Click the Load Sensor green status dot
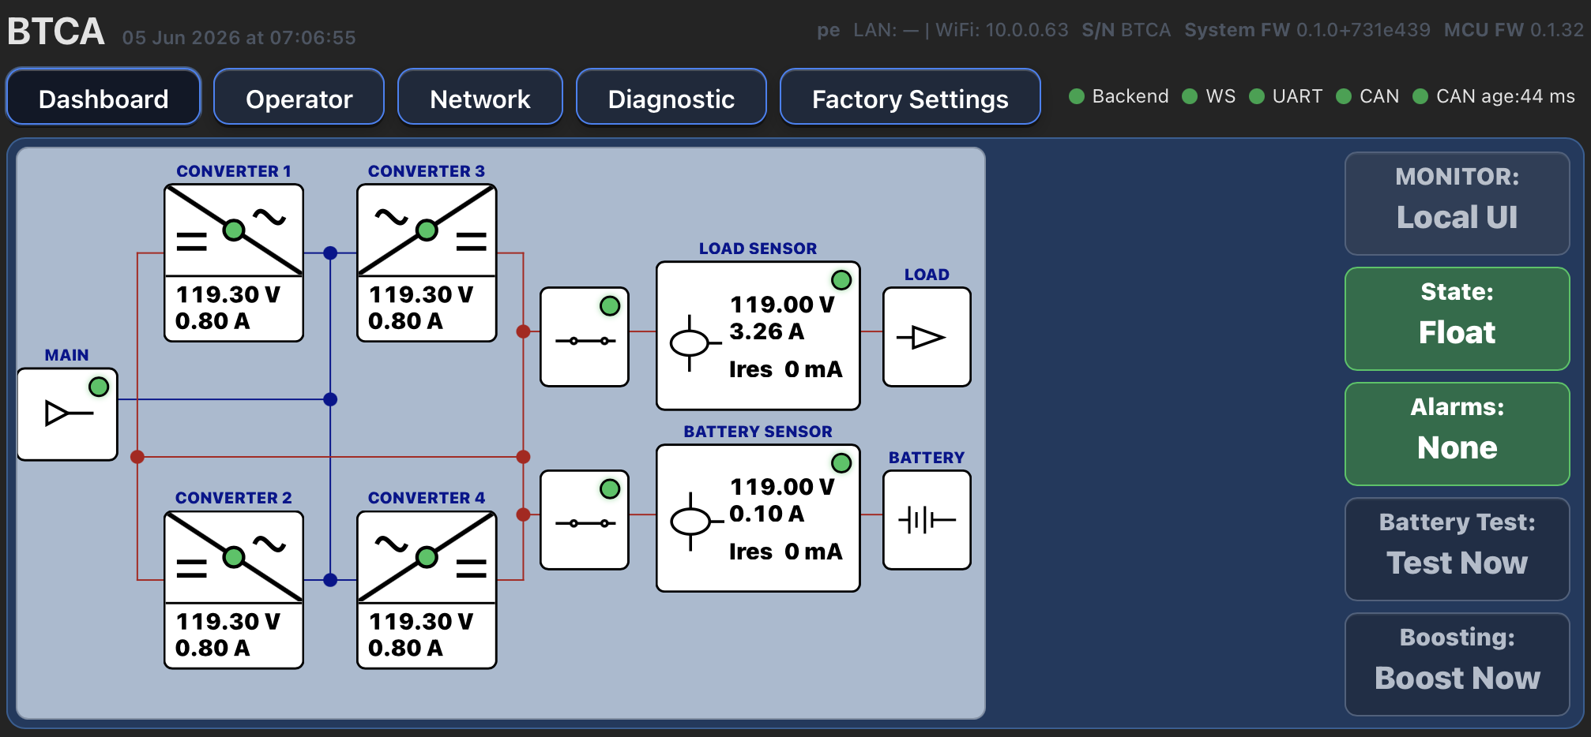The height and width of the screenshot is (737, 1591). point(841,280)
